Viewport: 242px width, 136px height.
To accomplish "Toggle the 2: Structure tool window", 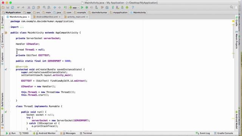I will (2, 41).
